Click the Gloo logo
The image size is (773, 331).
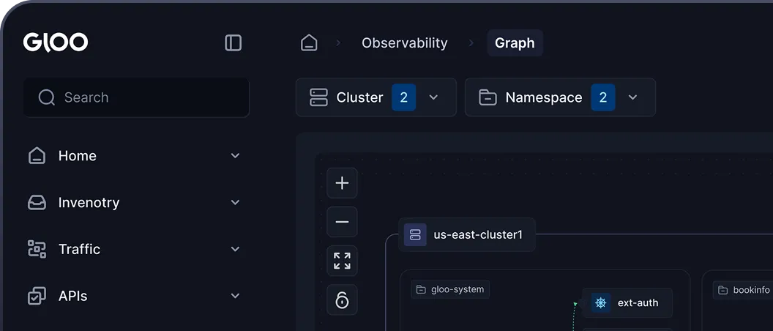[56, 42]
